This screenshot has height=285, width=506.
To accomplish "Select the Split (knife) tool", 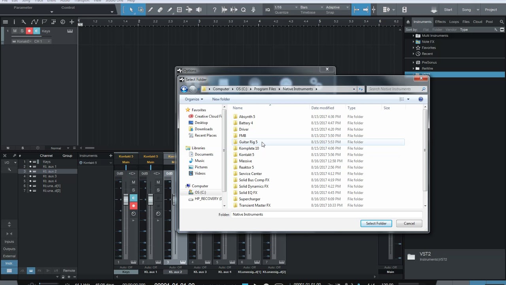I will (x=151, y=9).
